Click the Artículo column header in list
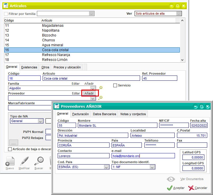Screen dimensions: 213x195 108,20
